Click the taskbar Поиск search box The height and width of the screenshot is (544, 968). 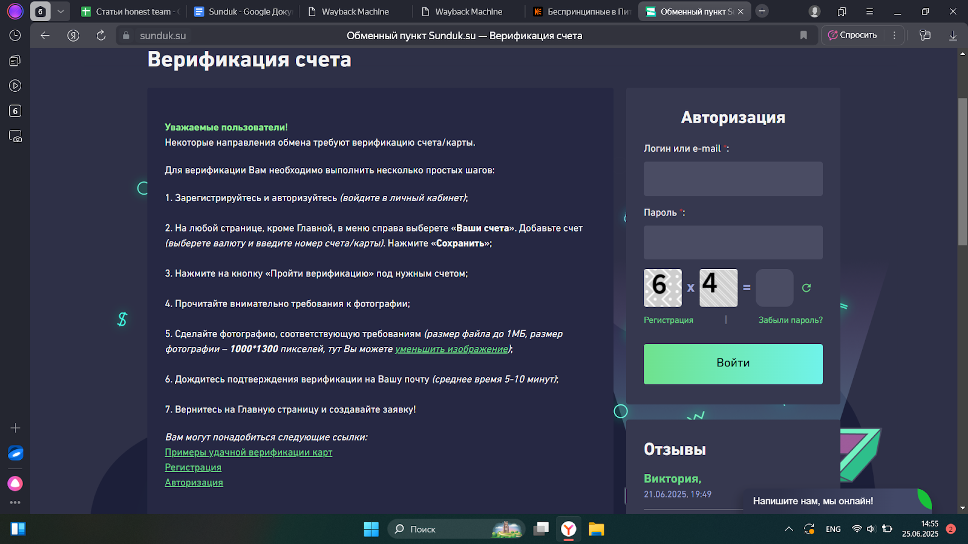(x=456, y=529)
